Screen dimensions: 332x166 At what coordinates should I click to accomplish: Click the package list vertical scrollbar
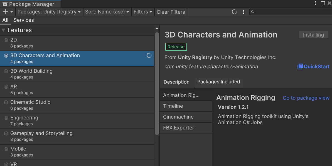click(157, 83)
